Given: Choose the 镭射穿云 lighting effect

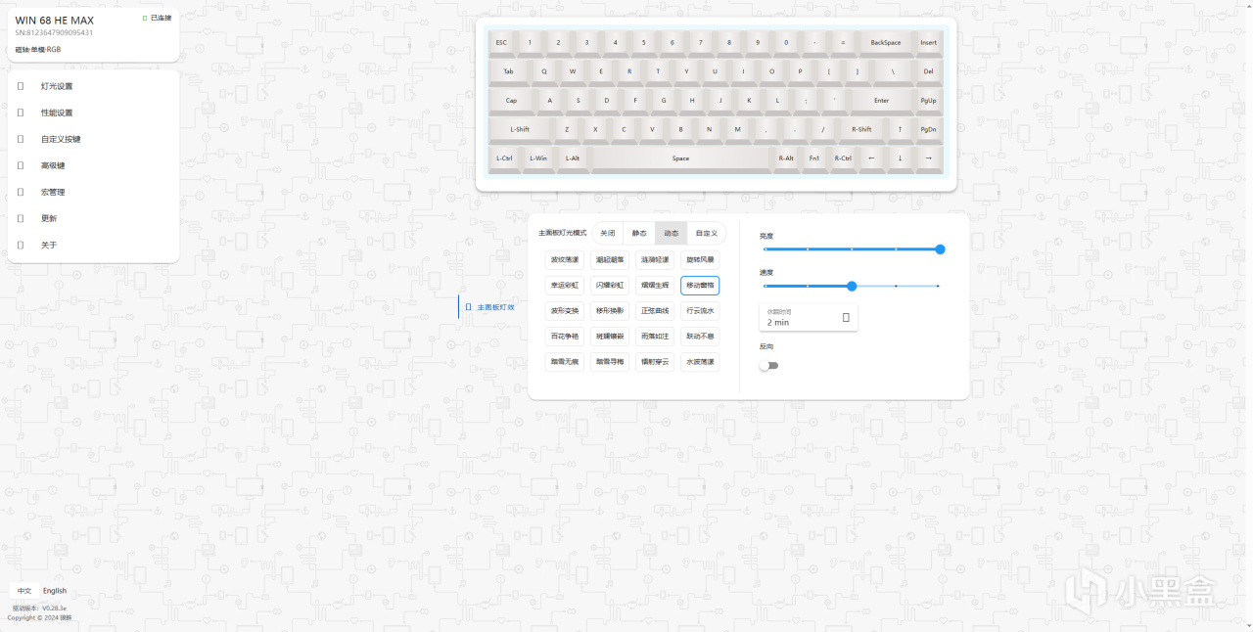Looking at the screenshot, I should click(655, 362).
